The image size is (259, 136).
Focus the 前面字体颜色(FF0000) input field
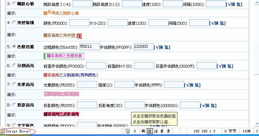click(96, 66)
